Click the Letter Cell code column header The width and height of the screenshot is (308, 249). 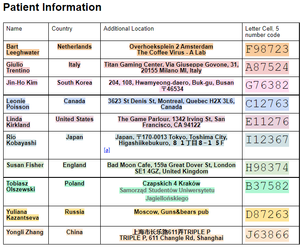[262, 32]
